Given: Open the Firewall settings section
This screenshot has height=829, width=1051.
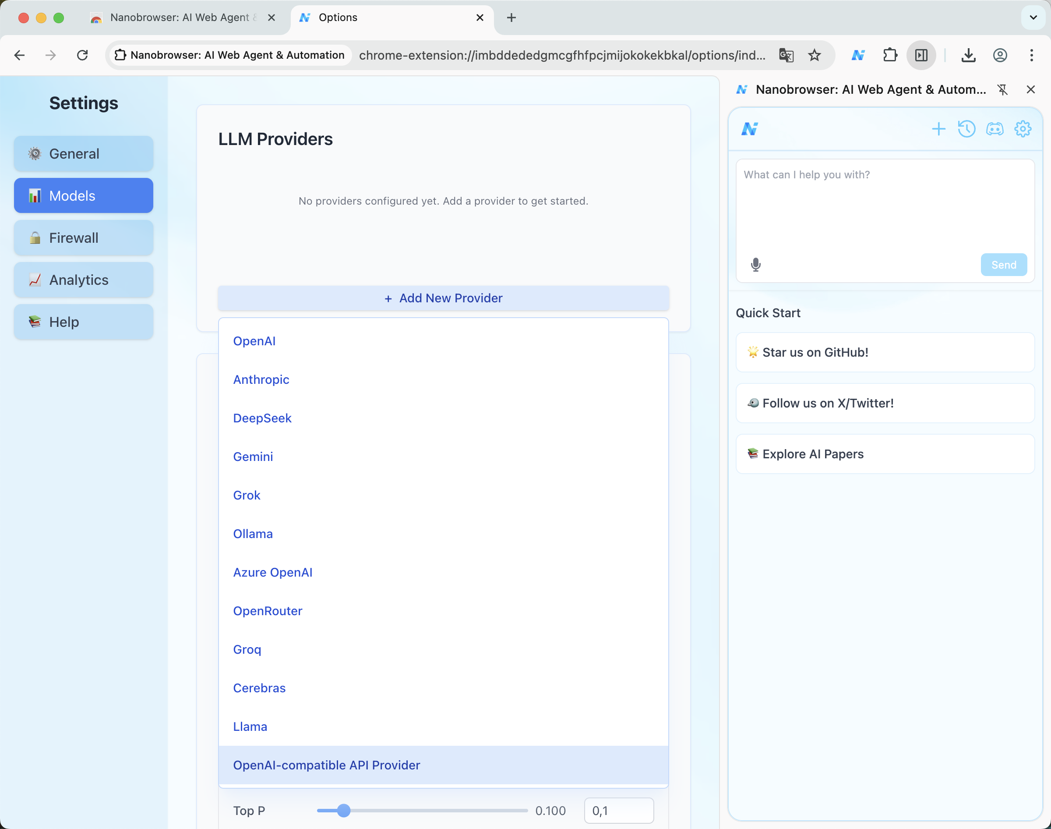Looking at the screenshot, I should tap(83, 238).
